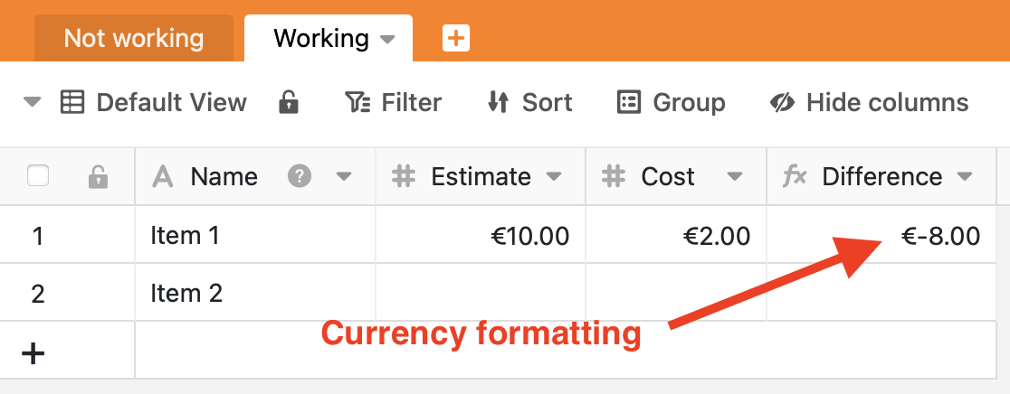Click the Default View grid icon
1010x394 pixels.
click(72, 103)
